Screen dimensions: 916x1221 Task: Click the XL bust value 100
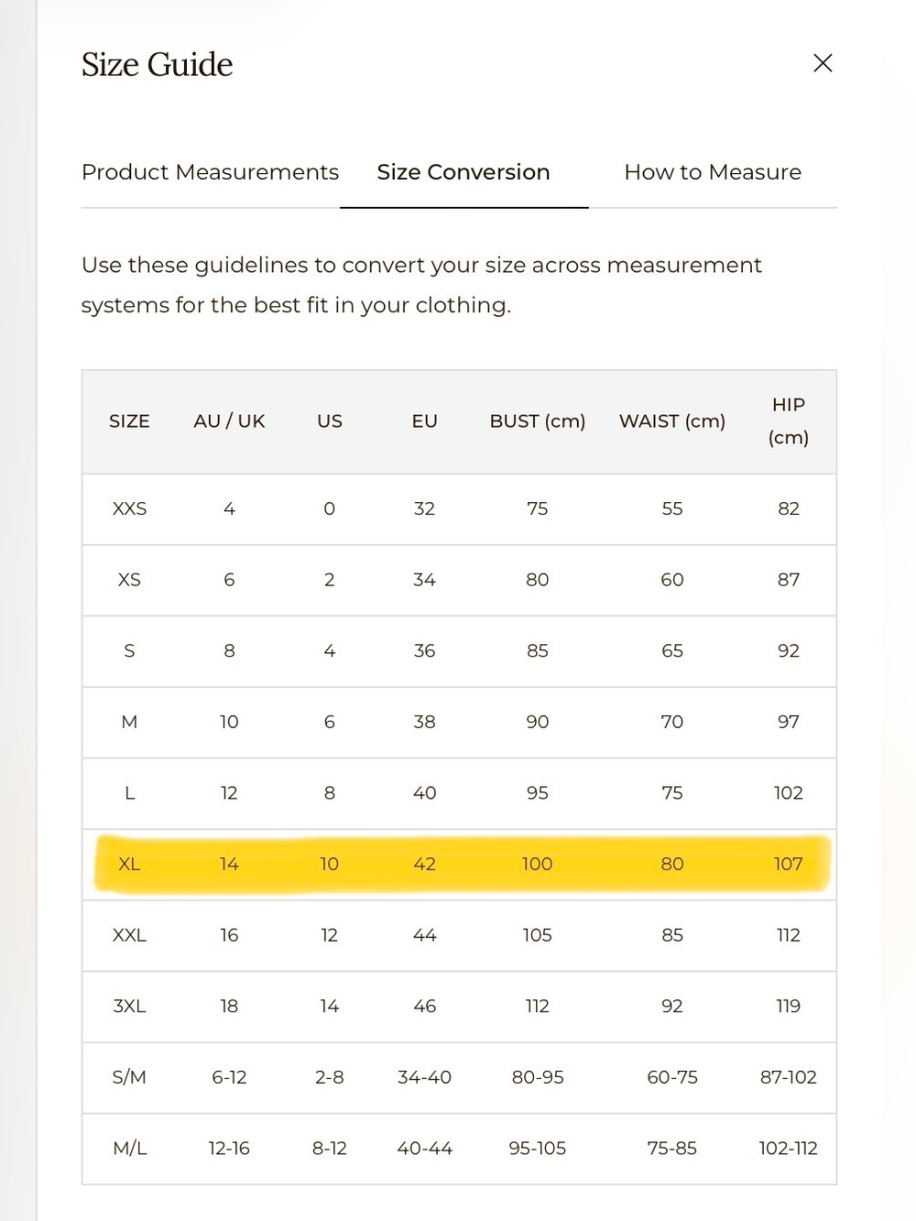pyautogui.click(x=538, y=864)
